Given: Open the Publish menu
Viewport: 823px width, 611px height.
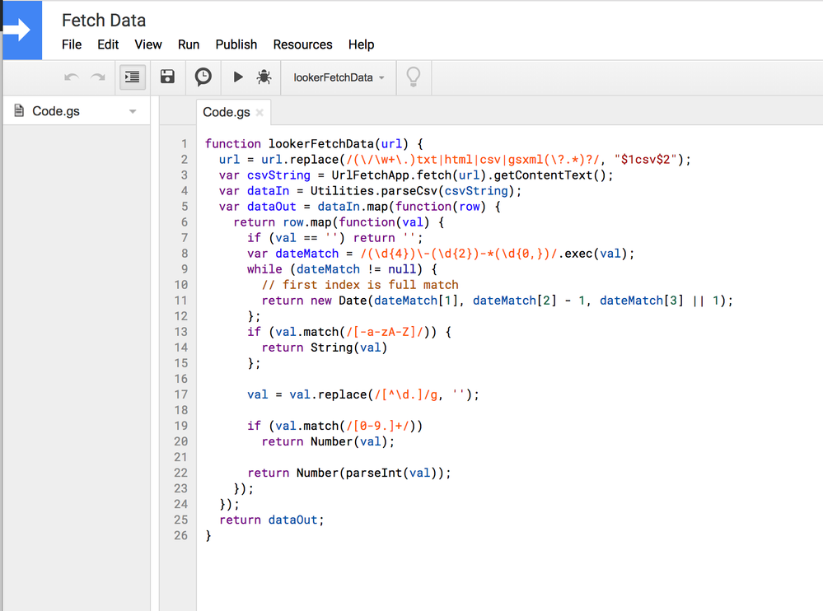Looking at the screenshot, I should [x=236, y=44].
